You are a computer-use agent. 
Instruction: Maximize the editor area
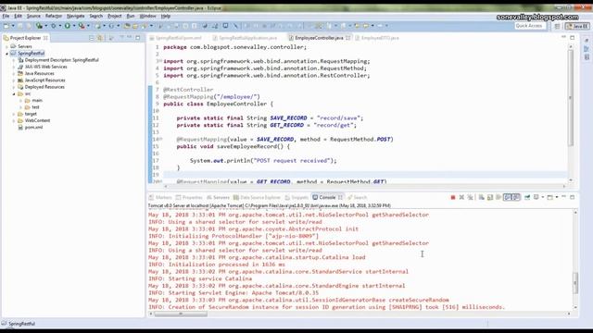(x=573, y=38)
